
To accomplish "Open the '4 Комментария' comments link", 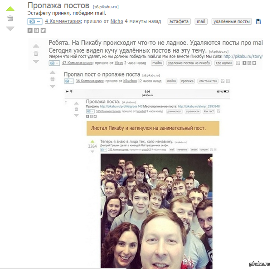I will pyautogui.click(x=63, y=21).
